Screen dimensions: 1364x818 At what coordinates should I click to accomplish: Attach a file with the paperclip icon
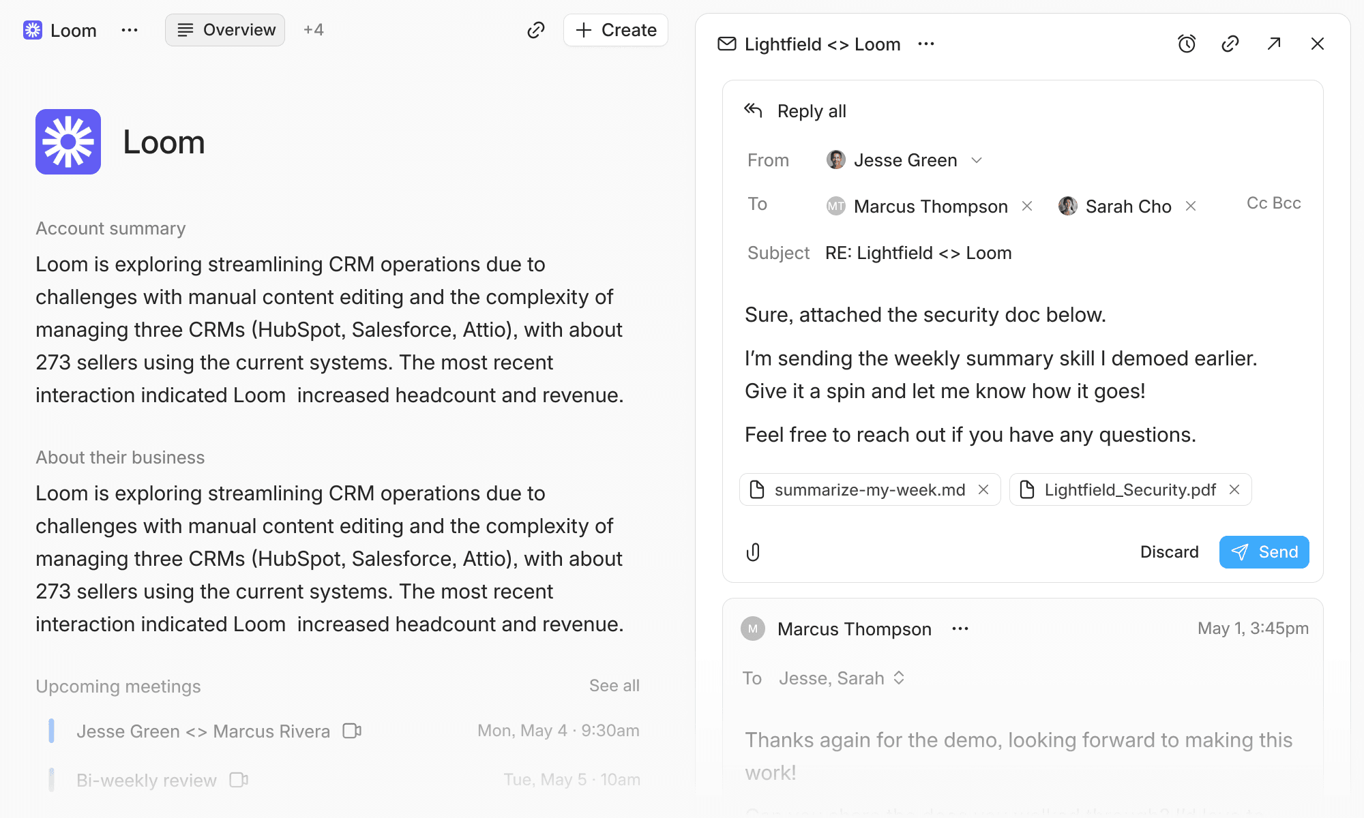[x=753, y=552]
